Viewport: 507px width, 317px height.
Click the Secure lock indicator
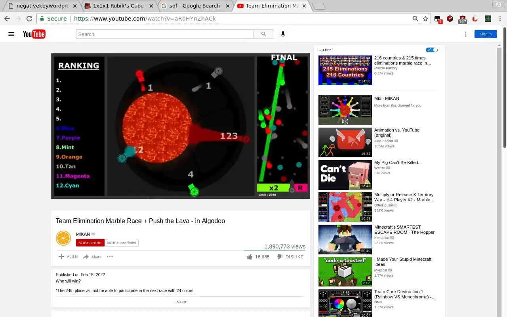coord(53,19)
